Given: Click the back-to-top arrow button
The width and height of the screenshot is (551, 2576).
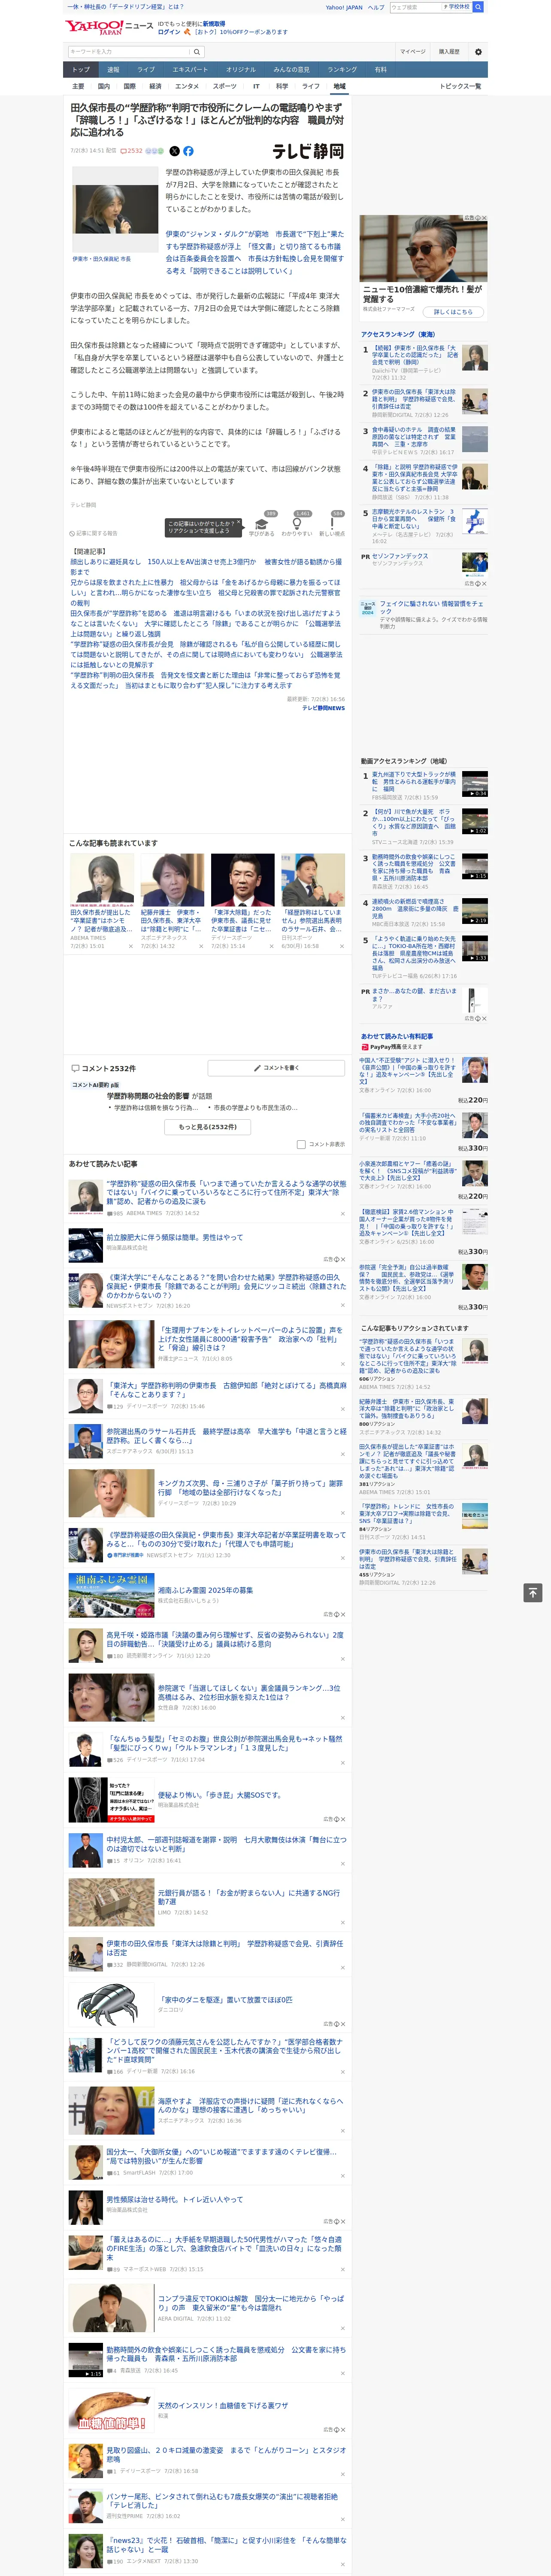Looking at the screenshot, I should (533, 1593).
